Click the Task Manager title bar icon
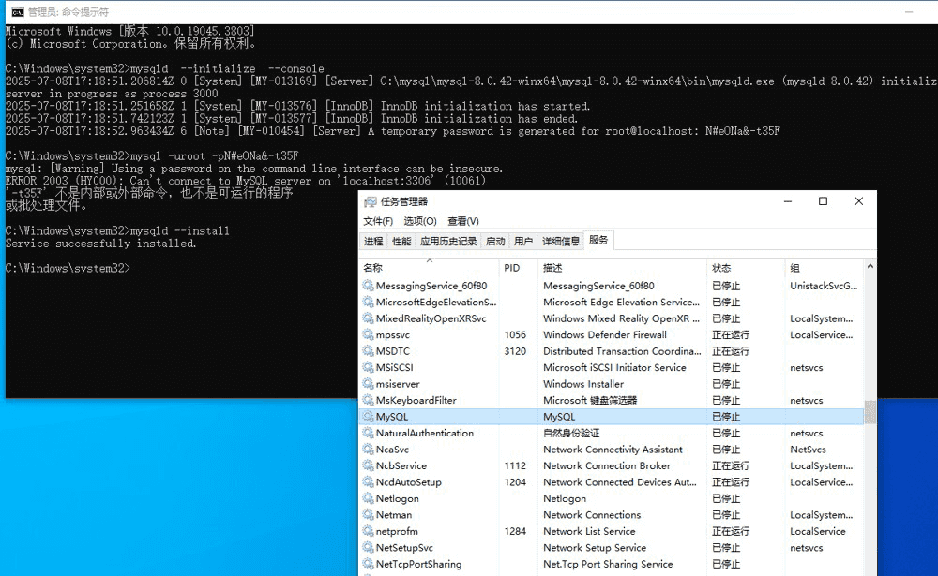Viewport: 938px width, 576px height. (x=371, y=202)
